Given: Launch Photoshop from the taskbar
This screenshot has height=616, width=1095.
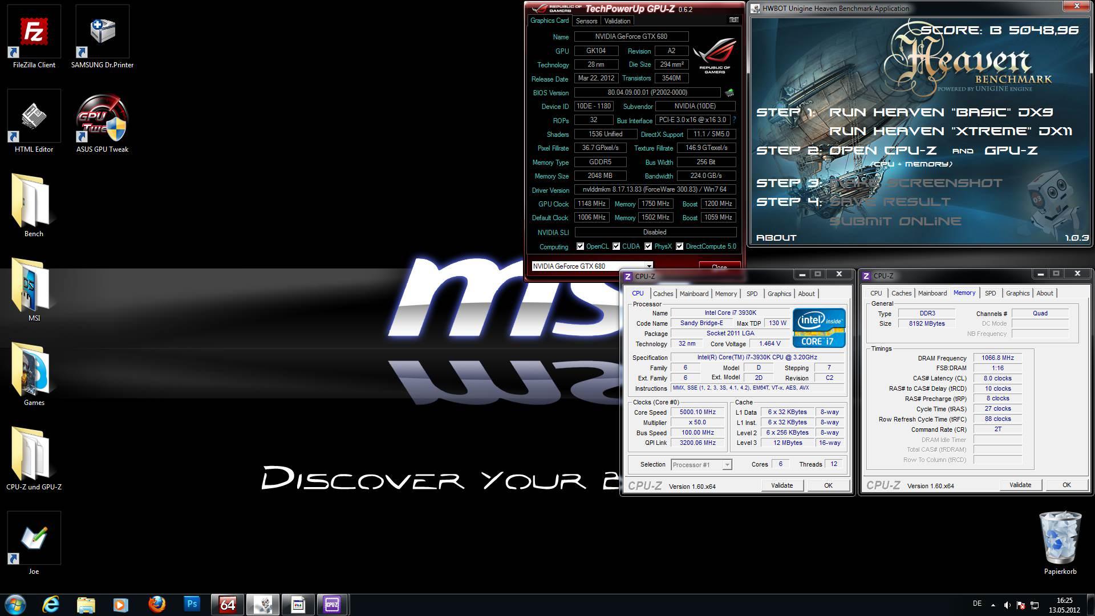Looking at the screenshot, I should click(x=192, y=604).
